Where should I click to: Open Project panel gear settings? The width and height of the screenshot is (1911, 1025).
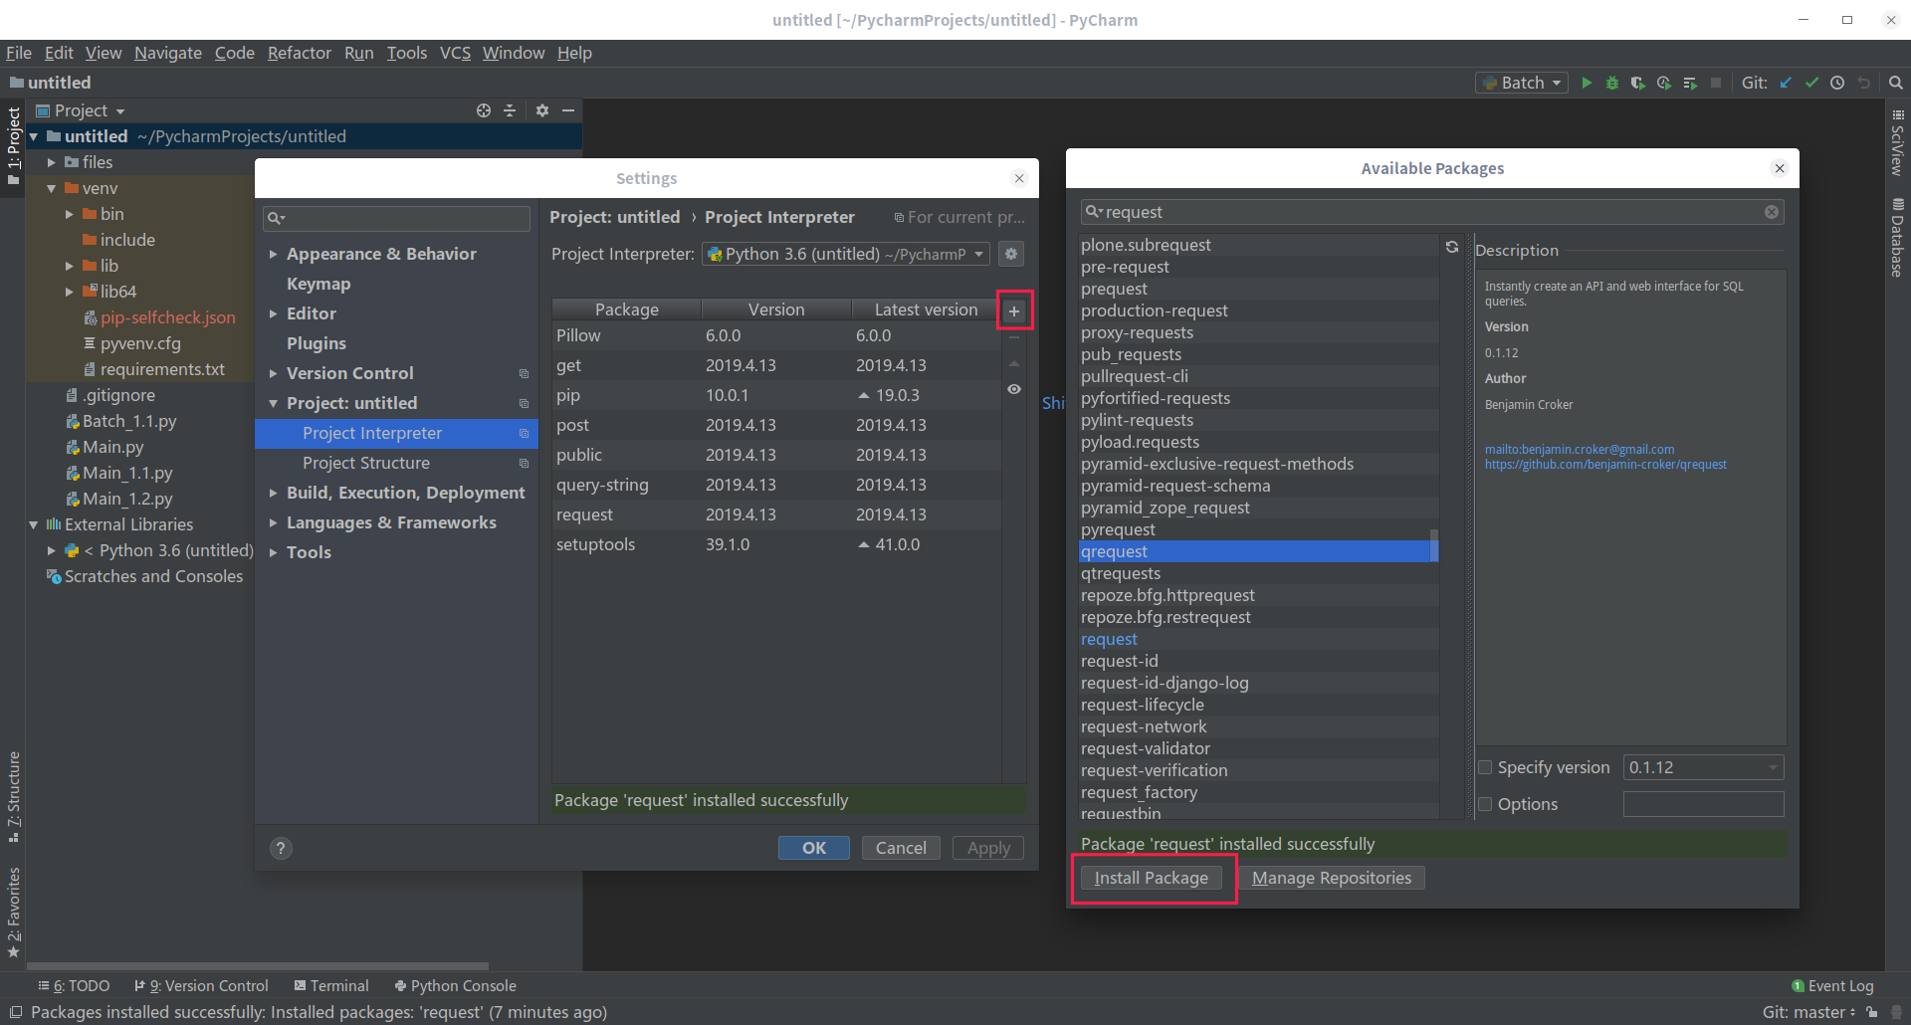[542, 110]
